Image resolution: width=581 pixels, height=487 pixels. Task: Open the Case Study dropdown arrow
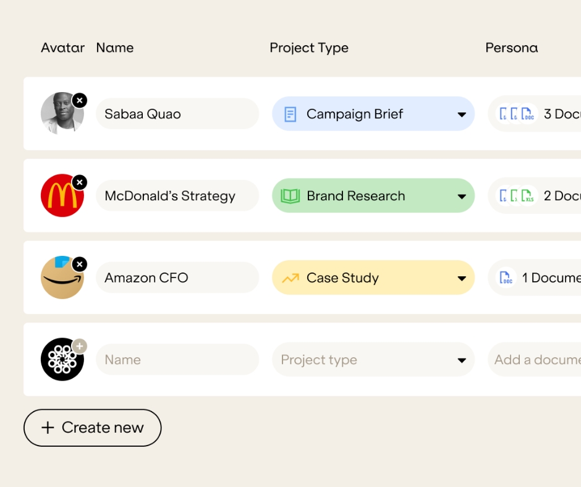tap(461, 279)
